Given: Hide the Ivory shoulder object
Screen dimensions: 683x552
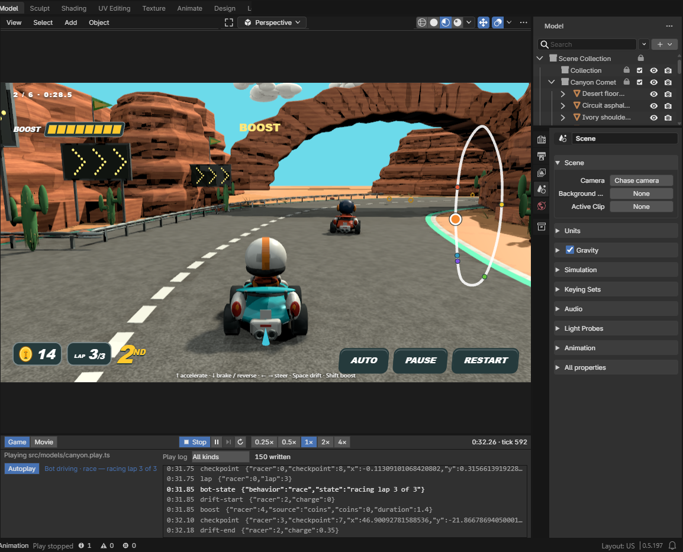Looking at the screenshot, I should point(653,118).
